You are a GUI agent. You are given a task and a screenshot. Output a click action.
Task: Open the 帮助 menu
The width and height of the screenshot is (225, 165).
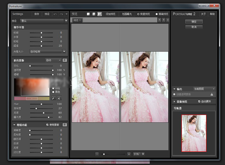(x=212, y=14)
